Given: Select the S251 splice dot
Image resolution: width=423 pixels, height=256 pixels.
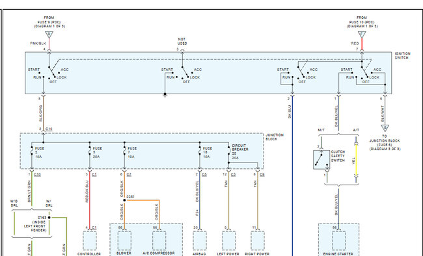Looking at the screenshot, I should tap(124, 200).
